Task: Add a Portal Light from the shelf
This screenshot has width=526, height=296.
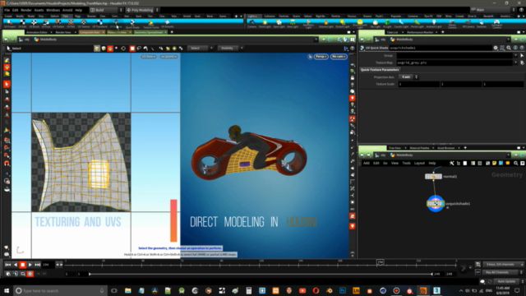Action: coord(417,24)
